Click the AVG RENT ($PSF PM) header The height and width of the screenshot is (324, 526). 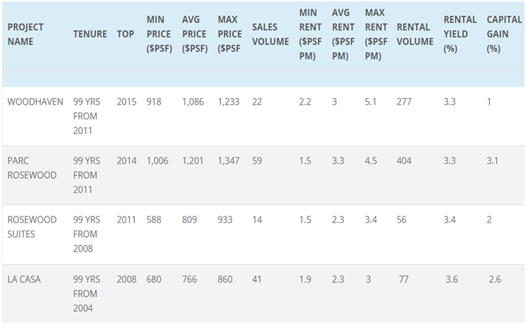point(343,34)
